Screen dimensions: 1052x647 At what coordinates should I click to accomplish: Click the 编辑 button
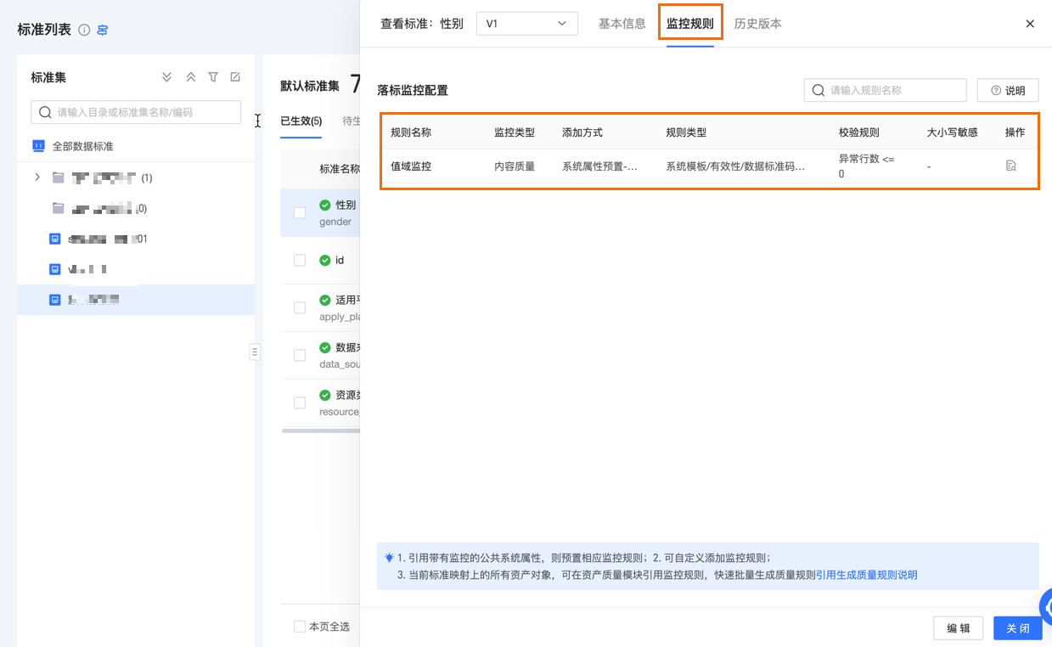pos(958,628)
